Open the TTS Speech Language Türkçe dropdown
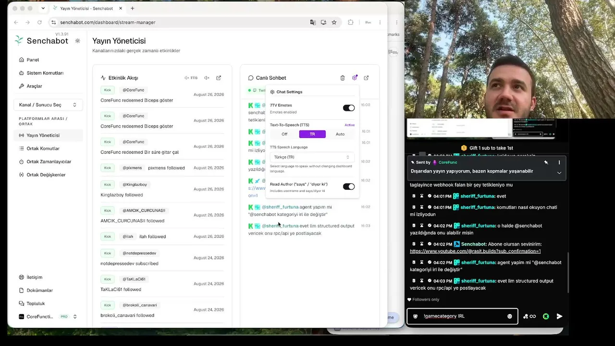This screenshot has height=346, width=615. pos(312,157)
